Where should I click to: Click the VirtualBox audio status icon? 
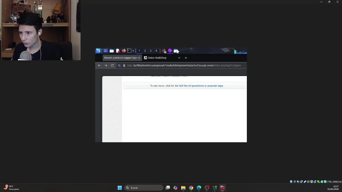point(298,182)
